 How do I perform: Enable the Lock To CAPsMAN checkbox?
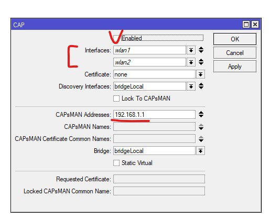click(x=116, y=98)
